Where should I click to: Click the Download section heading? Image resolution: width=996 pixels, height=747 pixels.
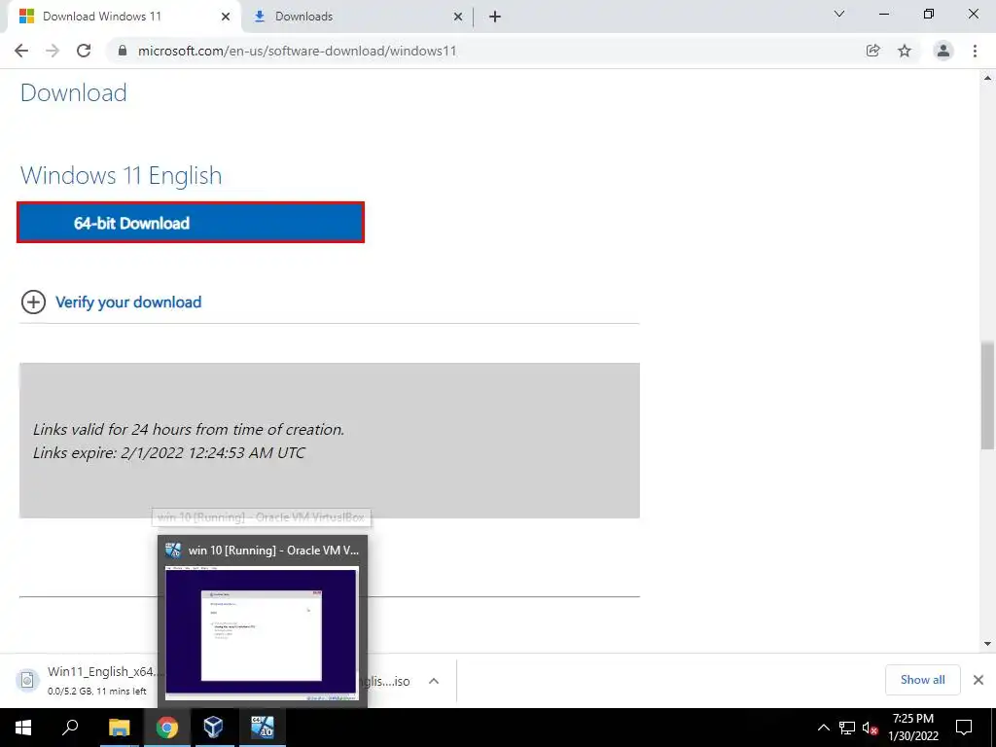pos(74,92)
